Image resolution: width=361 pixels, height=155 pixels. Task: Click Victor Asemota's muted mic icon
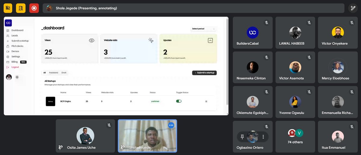(x=309, y=57)
